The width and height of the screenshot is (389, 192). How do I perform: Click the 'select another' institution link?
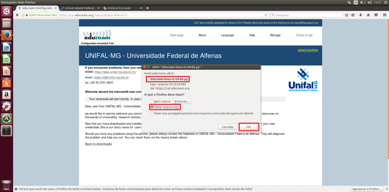[308, 50]
